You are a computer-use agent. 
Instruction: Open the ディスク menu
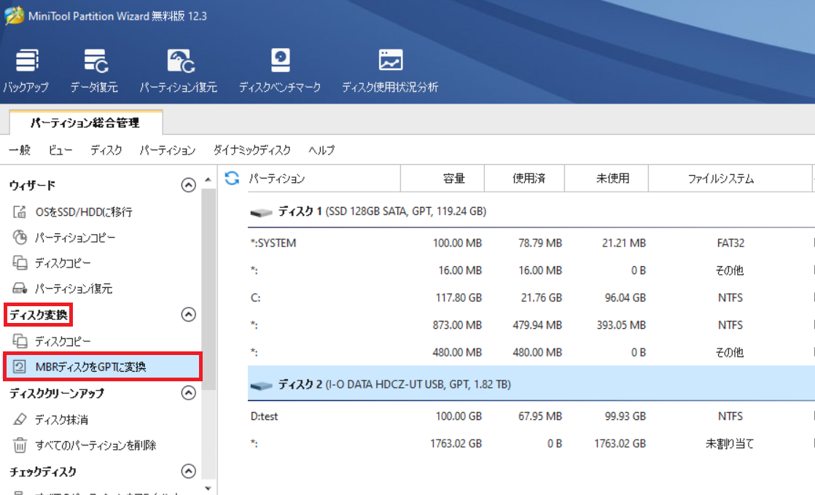[106, 150]
